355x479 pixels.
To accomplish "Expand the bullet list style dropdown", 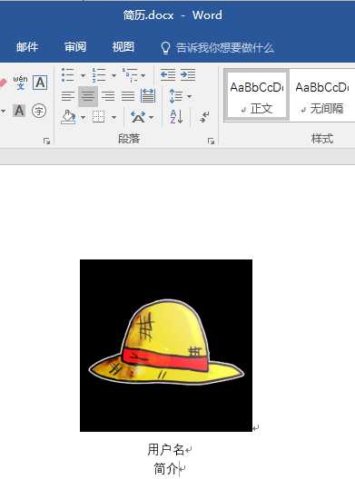I will tap(83, 75).
